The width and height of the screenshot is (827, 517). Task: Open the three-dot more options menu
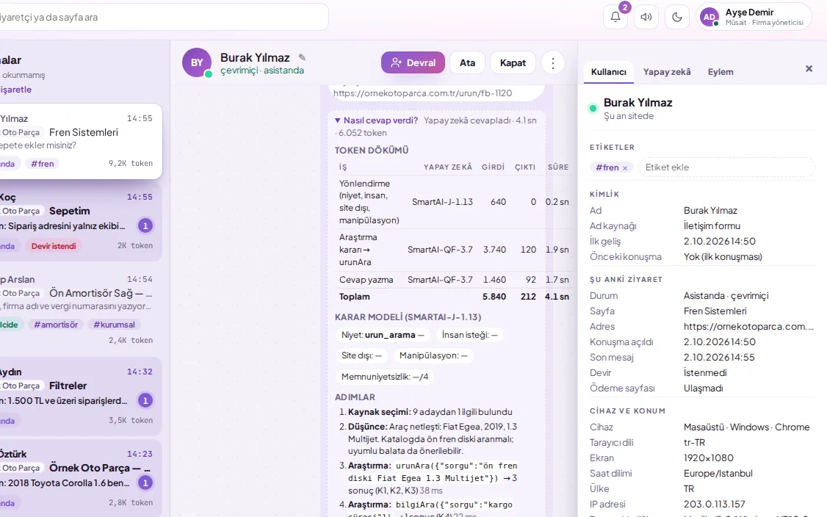pos(553,62)
